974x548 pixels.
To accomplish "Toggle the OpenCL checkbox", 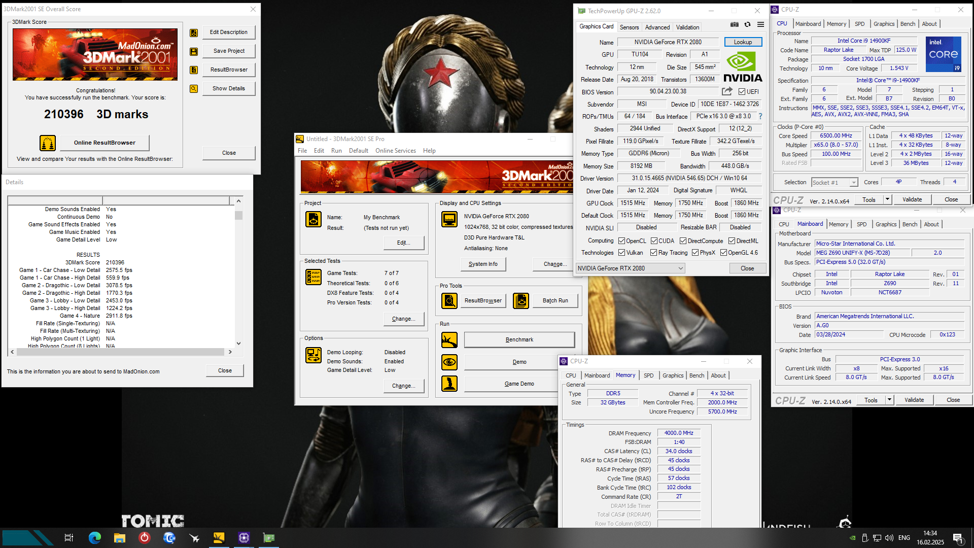I will tap(622, 241).
